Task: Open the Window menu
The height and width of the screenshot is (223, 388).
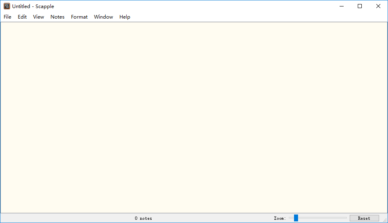Action: (103, 17)
